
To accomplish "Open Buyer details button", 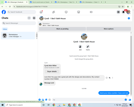I will tap(52, 71).
